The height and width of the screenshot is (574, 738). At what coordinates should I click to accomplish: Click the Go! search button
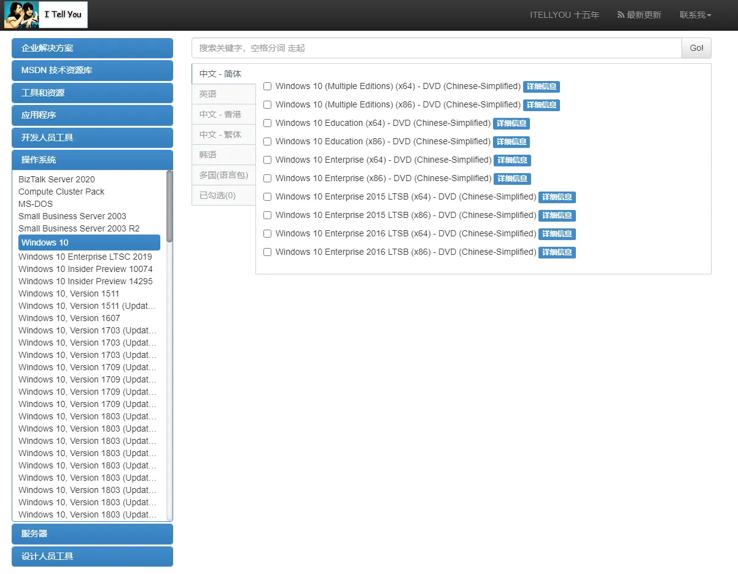point(696,48)
